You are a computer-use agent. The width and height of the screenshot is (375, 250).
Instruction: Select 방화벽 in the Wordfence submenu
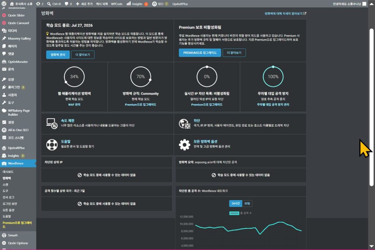7,178
